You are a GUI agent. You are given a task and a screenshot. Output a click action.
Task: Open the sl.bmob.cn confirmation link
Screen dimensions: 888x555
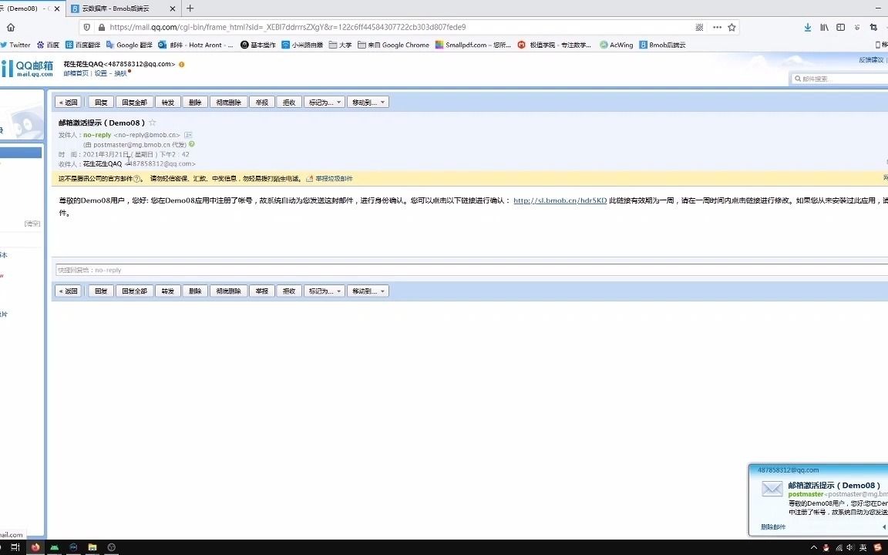point(560,200)
